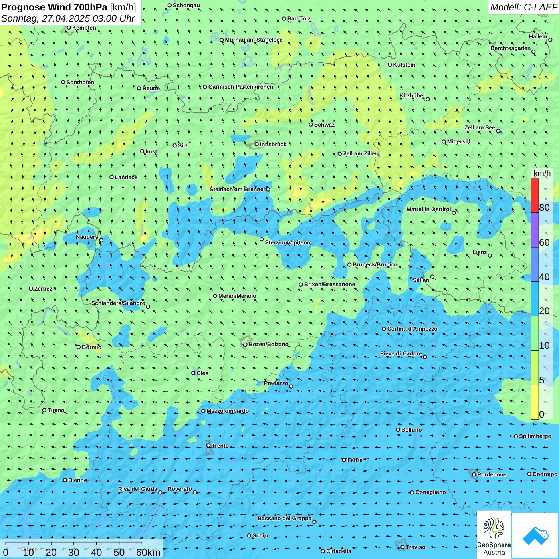Click the Feltre city label
Screen dimensions: 559x559
click(355, 460)
